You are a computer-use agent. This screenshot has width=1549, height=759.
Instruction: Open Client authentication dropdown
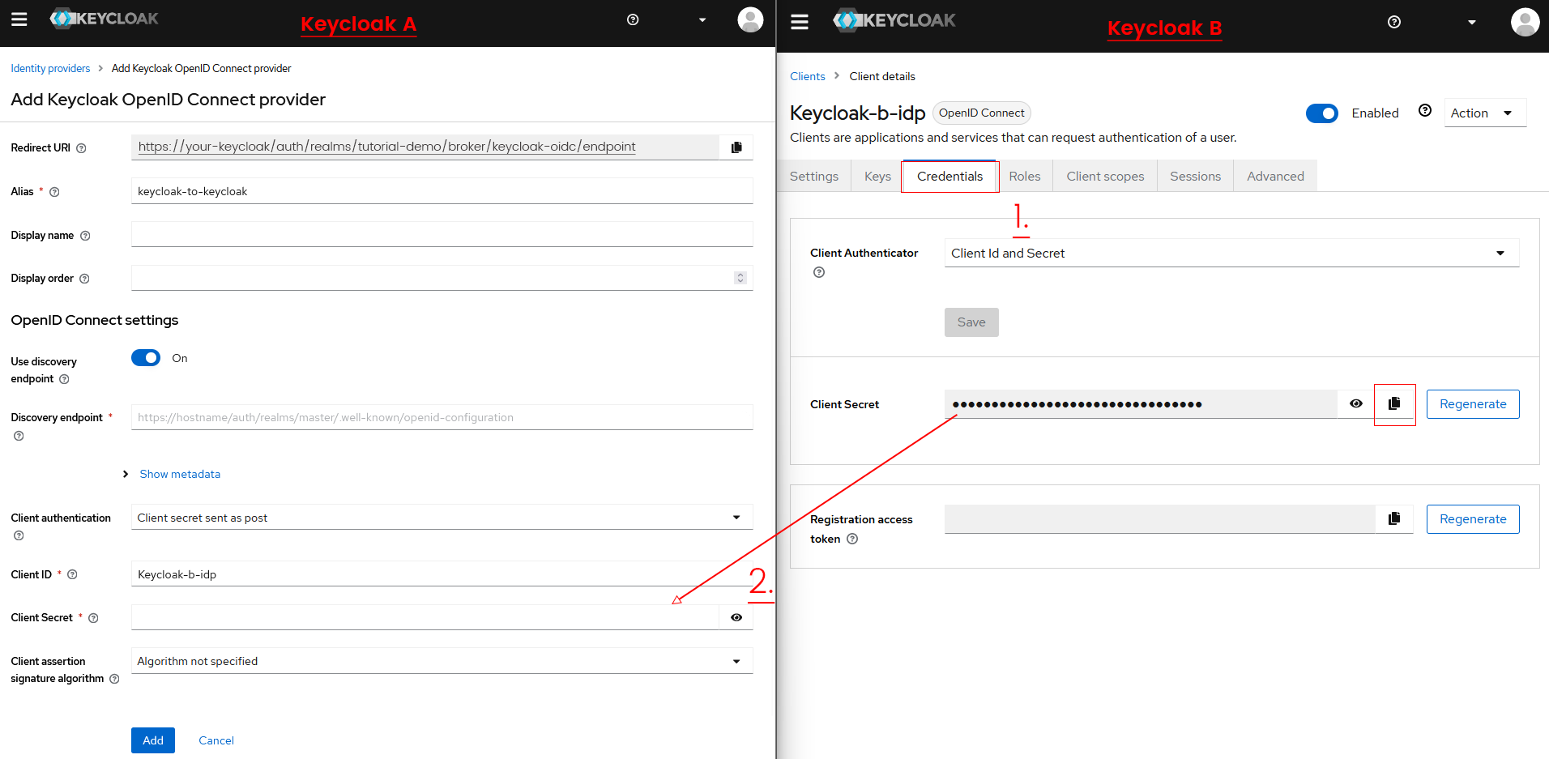coord(442,517)
